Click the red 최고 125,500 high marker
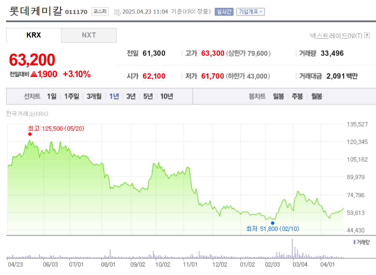The height and width of the screenshot is (275, 376). [x=30, y=134]
